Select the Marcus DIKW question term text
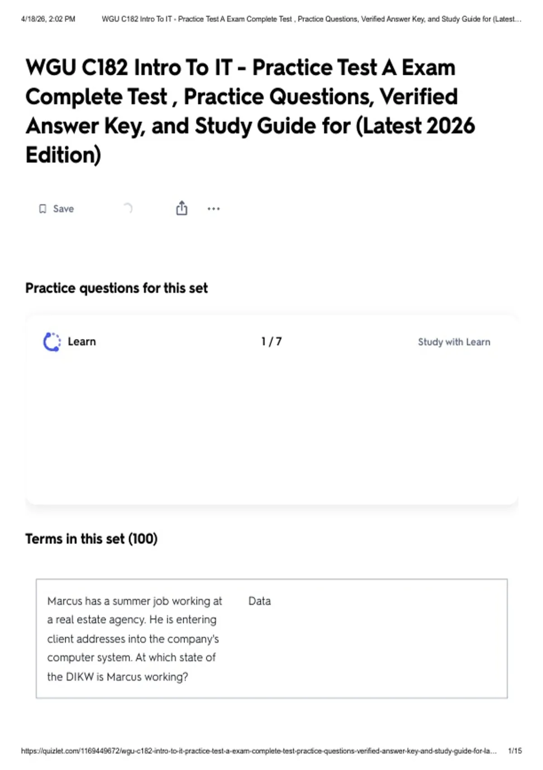Image resolution: width=543 pixels, height=770 pixels. point(135,639)
